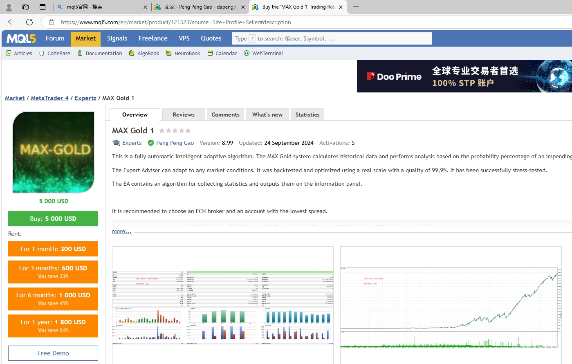Toggle the vertical tabs icon
The height and width of the screenshot is (364, 572).
43,7
